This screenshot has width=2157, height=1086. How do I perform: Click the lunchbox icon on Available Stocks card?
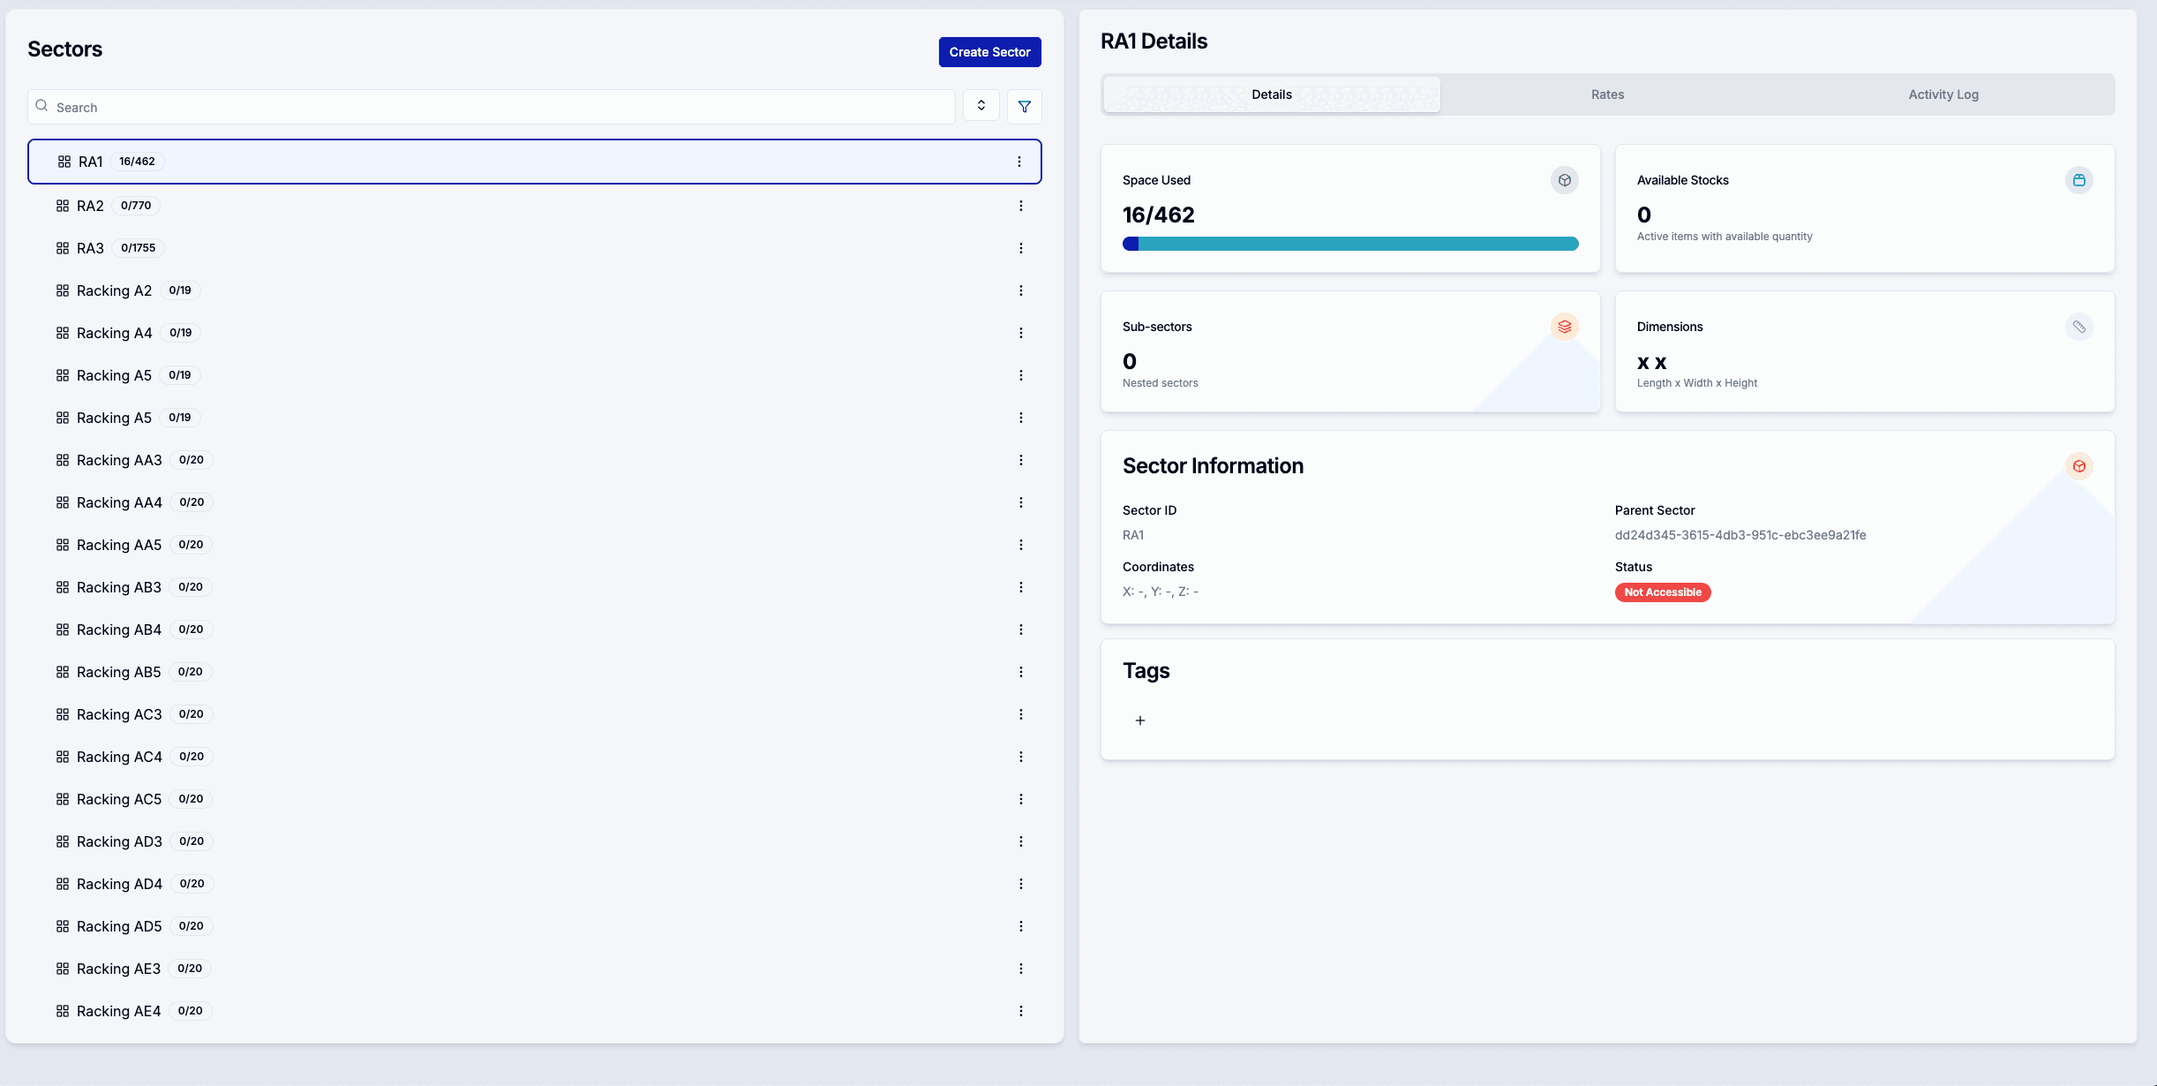pyautogui.click(x=2079, y=179)
